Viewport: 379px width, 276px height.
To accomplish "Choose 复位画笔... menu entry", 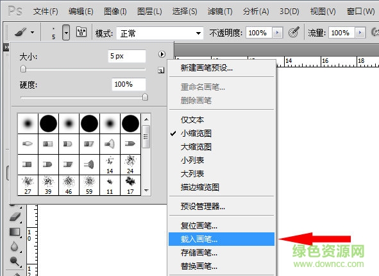I will click(221, 226).
